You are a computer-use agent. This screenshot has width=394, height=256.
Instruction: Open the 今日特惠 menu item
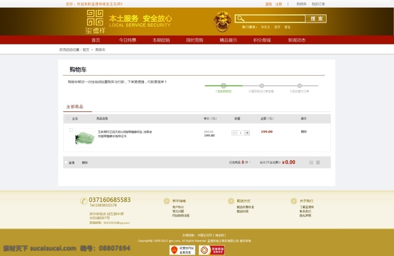pyautogui.click(x=127, y=40)
